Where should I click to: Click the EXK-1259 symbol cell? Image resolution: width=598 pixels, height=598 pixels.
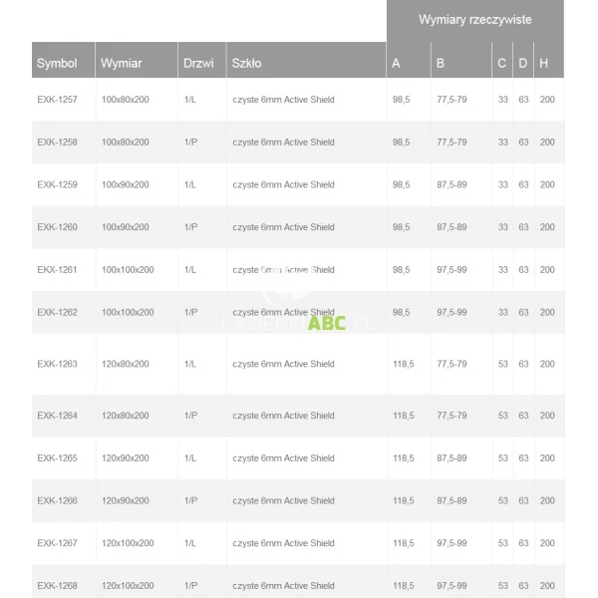(58, 185)
